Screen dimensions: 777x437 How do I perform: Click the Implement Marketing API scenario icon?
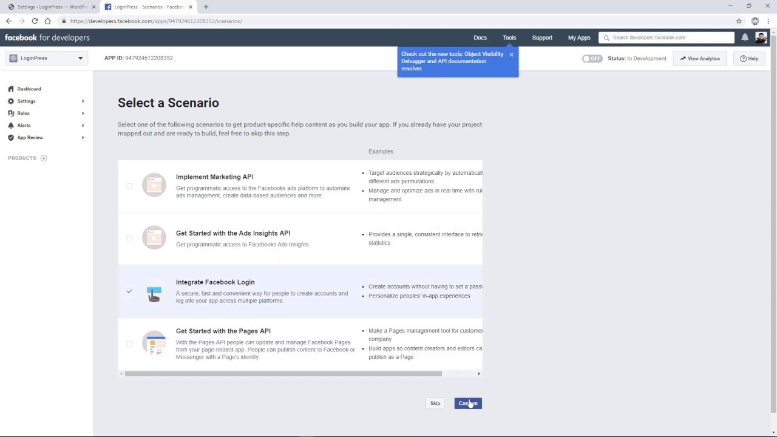154,185
